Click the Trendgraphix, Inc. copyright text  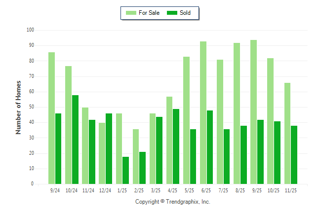coord(173,202)
